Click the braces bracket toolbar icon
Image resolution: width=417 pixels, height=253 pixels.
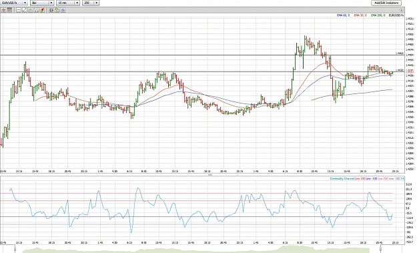51,10
